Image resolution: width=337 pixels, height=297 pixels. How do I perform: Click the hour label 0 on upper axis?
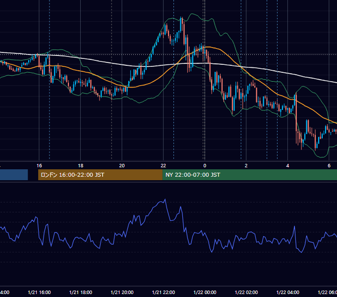point(205,166)
